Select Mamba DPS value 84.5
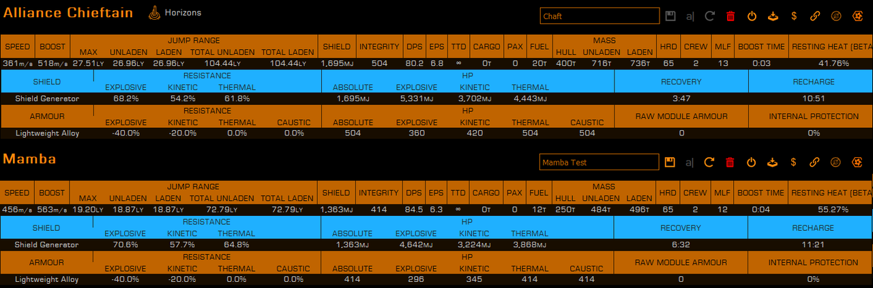The height and width of the screenshot is (288, 873). 414,210
